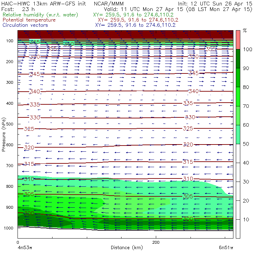The width and height of the screenshot is (254, 254).
Task: Click the '20' colorbar label
Action: tap(246, 201)
